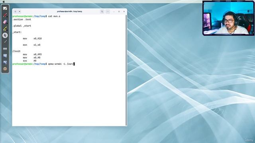Viewport: 255px width, 143px height.
Task: Click the webcam video overlay
Action: point(228,18)
